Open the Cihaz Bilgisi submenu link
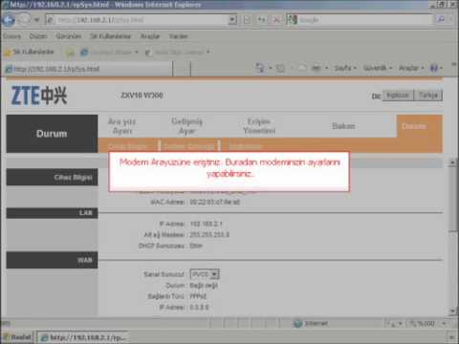The height and width of the screenshot is (344, 459). 127,146
